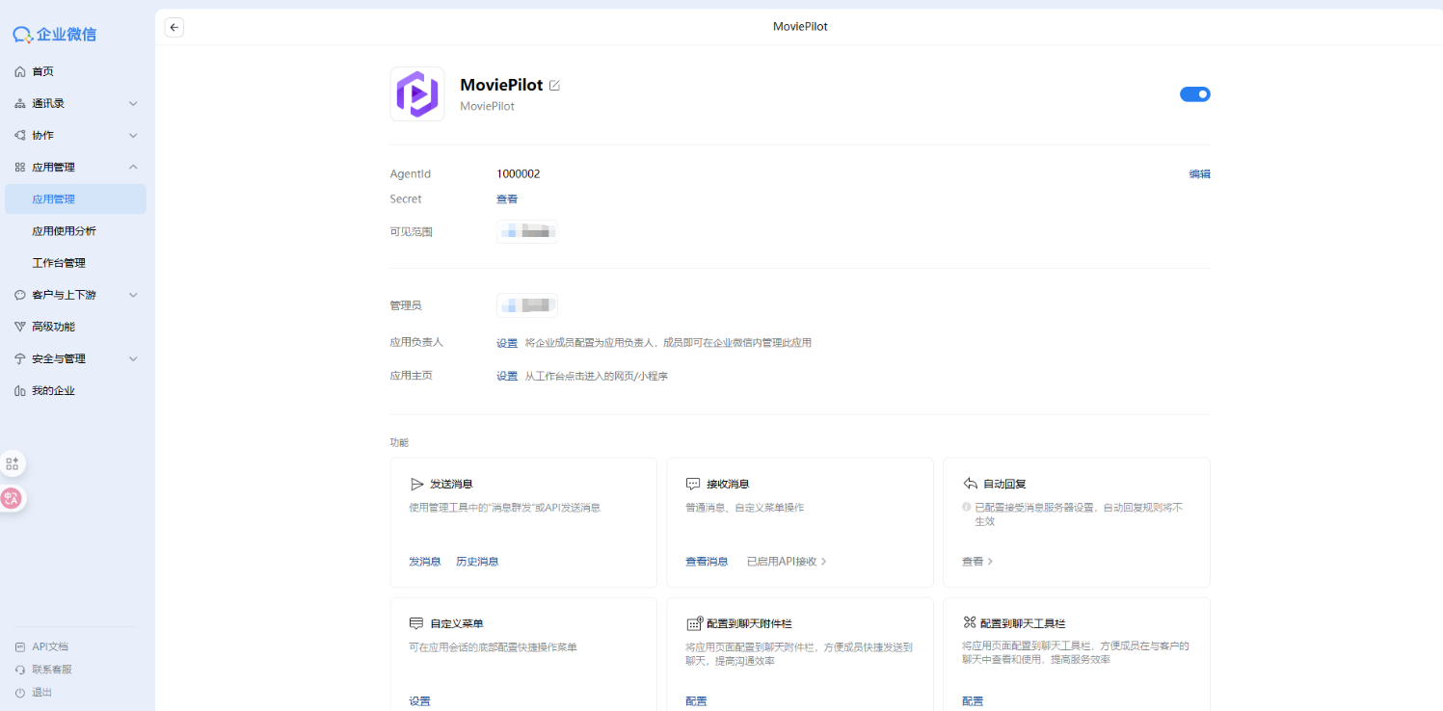Click the 配置到聊天附件栏 icon

(693, 623)
